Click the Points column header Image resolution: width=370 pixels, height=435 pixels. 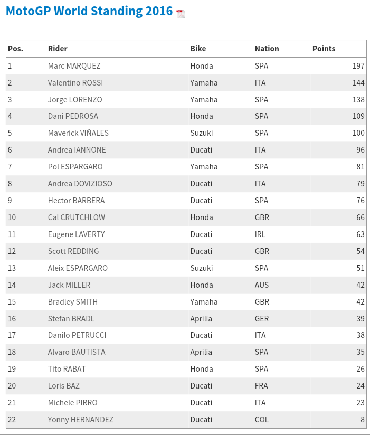[324, 49]
